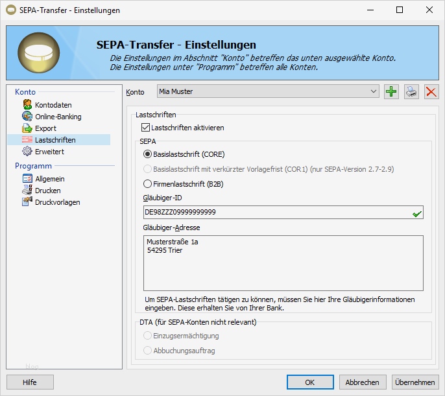Click the Lastschriften icon in sidebar
Screen dimensions: 445x396
coord(27,140)
